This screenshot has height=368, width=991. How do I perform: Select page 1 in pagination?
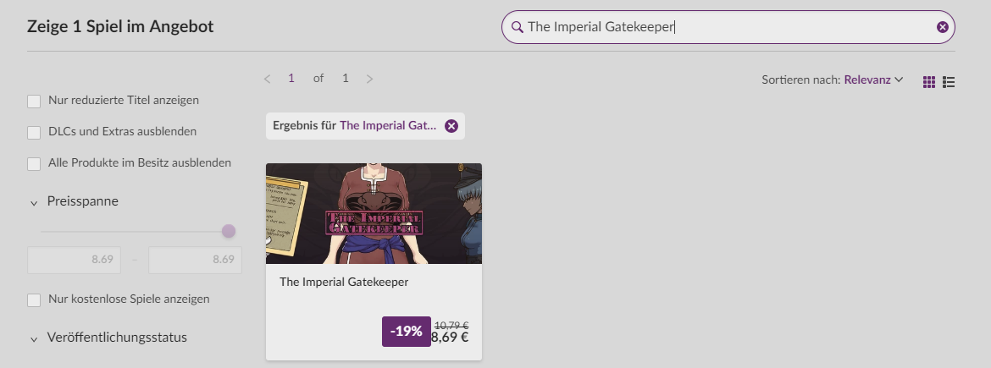[291, 79]
